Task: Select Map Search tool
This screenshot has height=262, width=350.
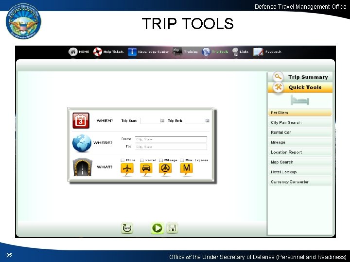Action: [x=300, y=162]
